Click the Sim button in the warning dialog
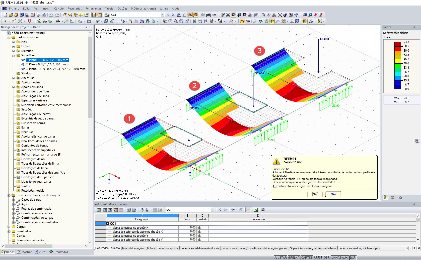Screen dimensions: 421x260 [315, 194]
